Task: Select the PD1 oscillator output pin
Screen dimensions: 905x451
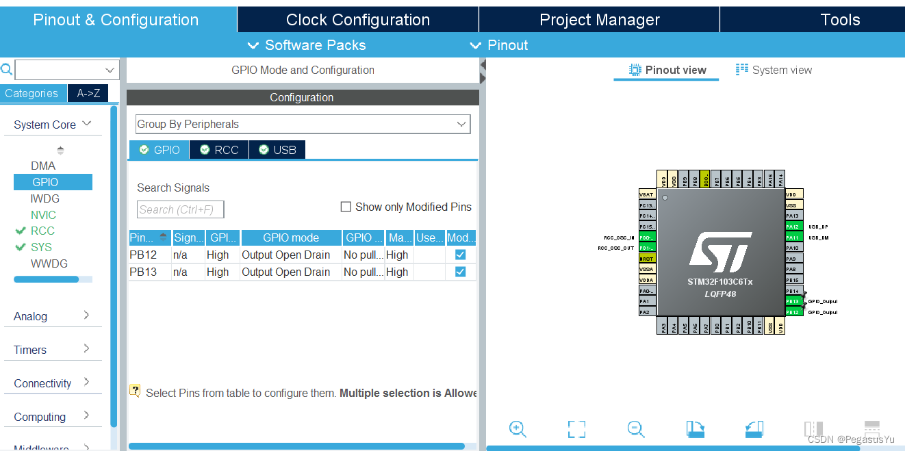Action: [648, 248]
